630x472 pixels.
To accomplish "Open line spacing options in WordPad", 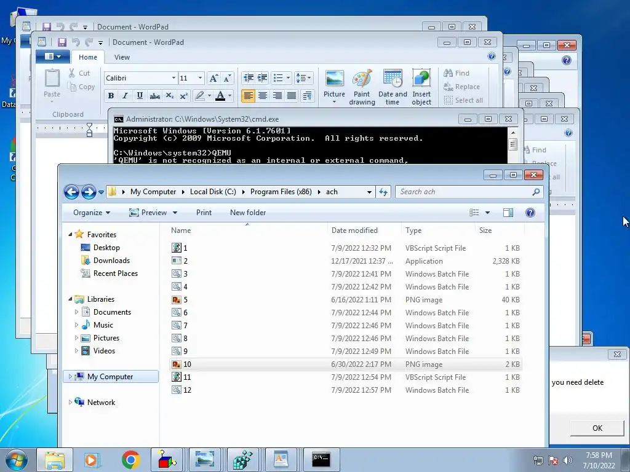I will [303, 78].
